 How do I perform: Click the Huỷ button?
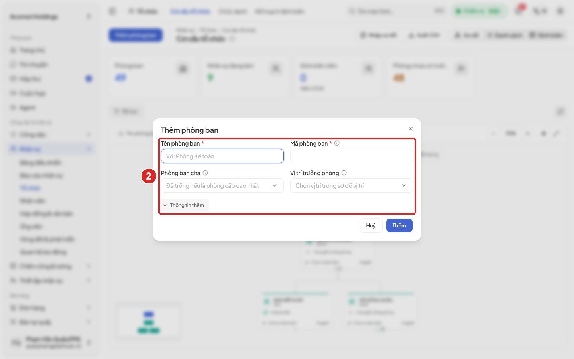pos(371,225)
